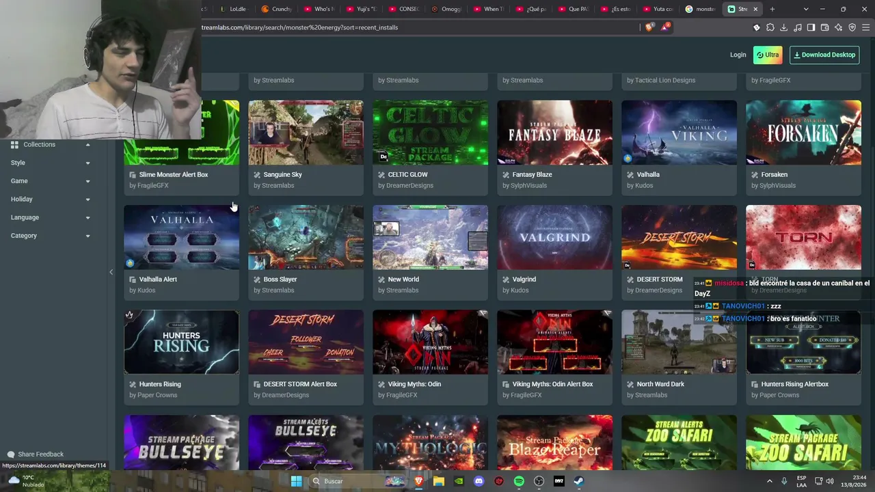Launch Brave browser from the taskbar

(x=419, y=481)
